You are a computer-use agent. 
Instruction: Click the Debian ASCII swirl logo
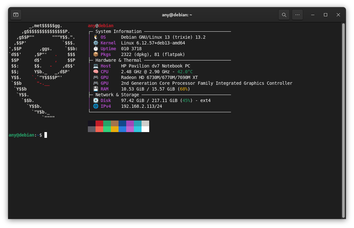[43, 71]
